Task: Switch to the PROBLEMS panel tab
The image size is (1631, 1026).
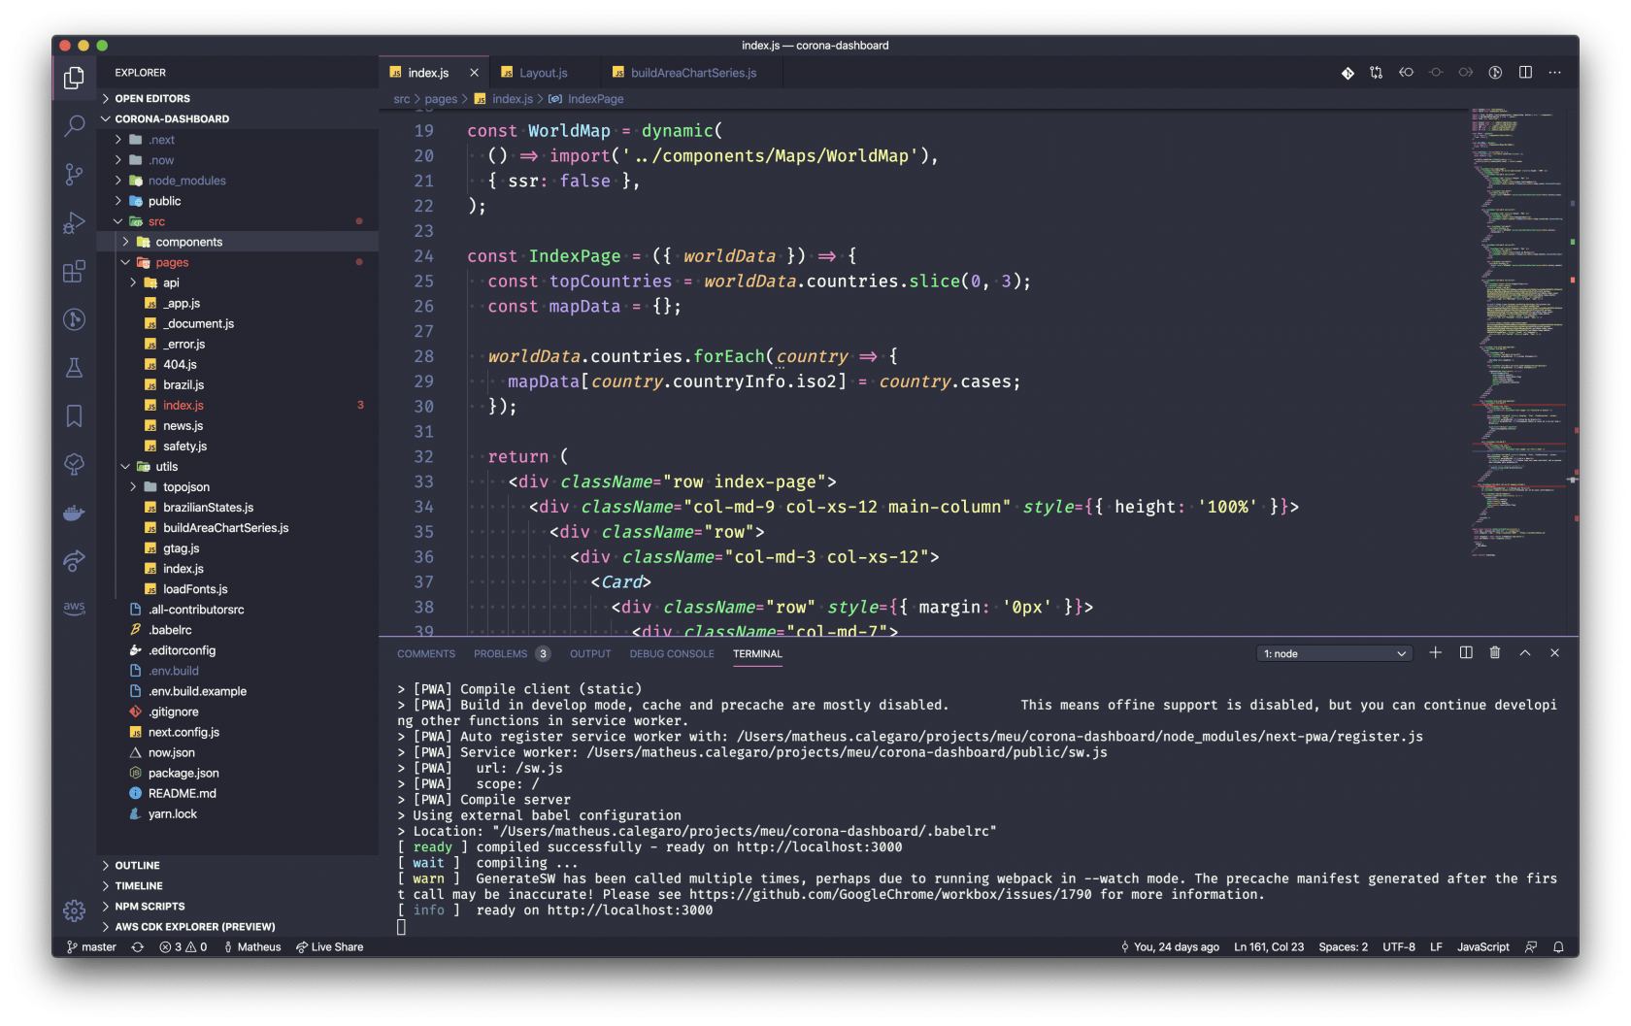Action: point(501,654)
